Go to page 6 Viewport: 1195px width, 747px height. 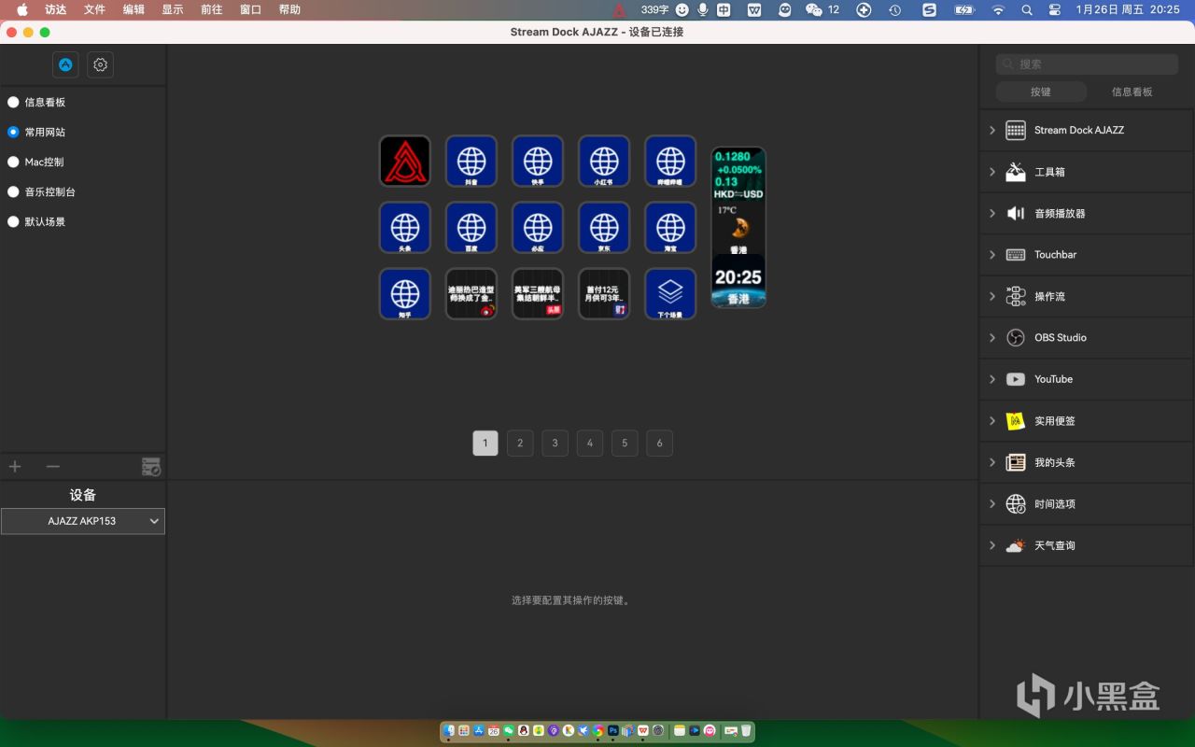point(659,443)
